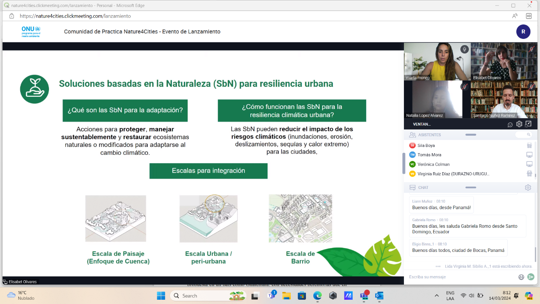Click the TM avatar badge
The width and height of the screenshot is (540, 304).
[412, 155]
